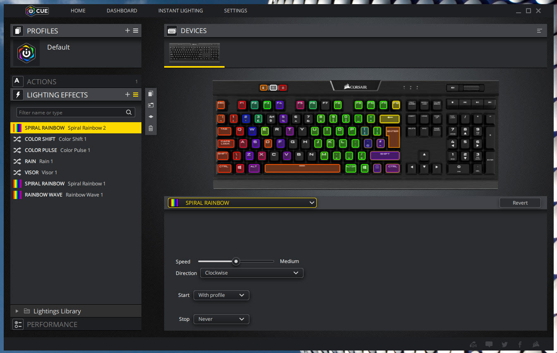This screenshot has height=353, width=557.
Task: Click the Default profile hexagon icon
Action: [26, 53]
